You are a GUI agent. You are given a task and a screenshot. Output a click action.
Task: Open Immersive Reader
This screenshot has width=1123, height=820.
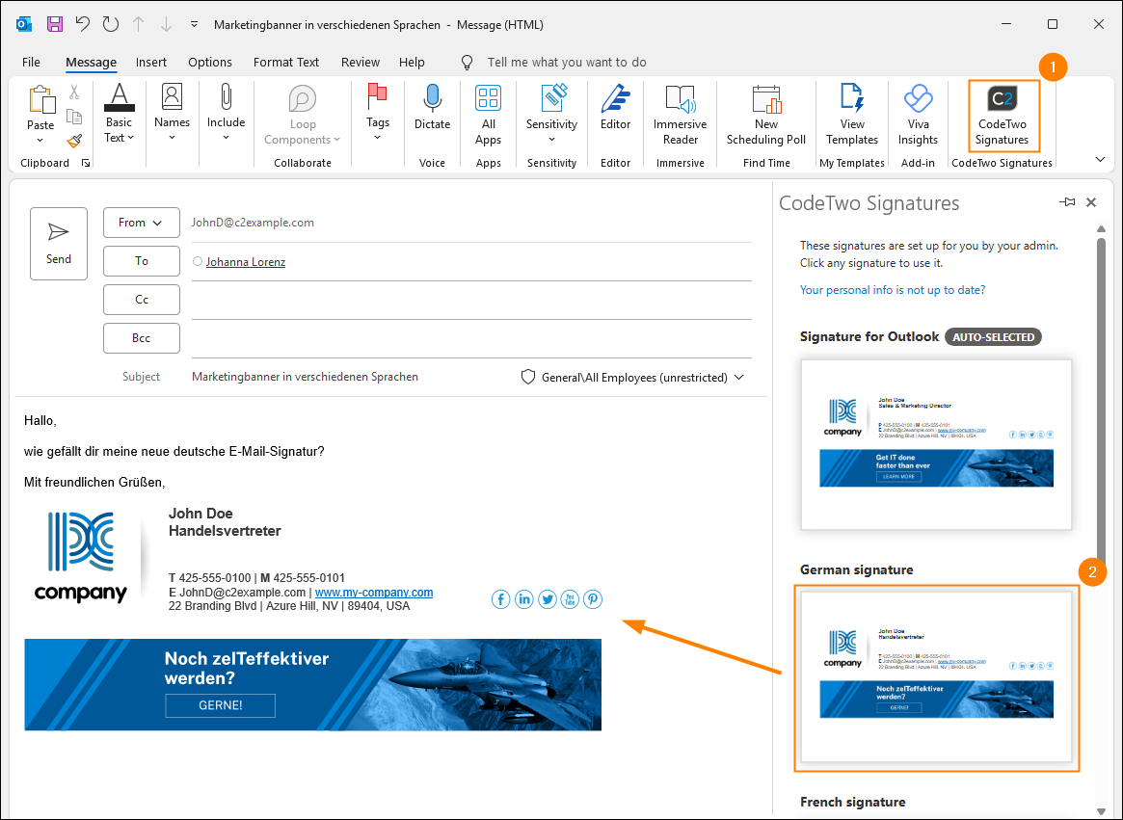tap(680, 116)
